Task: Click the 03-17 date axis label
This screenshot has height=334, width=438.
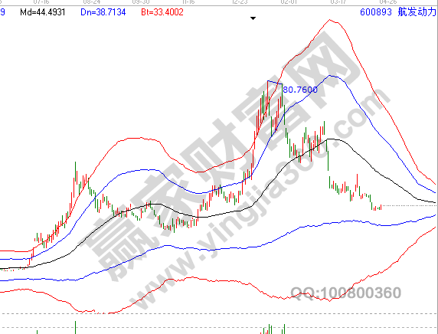Action: coord(338,2)
